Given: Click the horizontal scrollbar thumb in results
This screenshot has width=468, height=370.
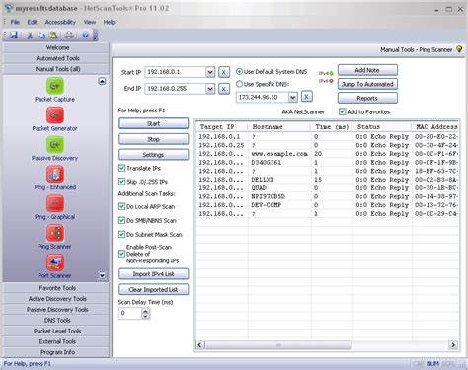Looking at the screenshot, I should pos(278,345).
